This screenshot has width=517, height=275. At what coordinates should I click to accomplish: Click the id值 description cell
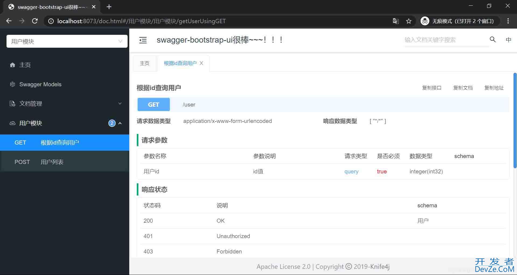(x=258, y=171)
